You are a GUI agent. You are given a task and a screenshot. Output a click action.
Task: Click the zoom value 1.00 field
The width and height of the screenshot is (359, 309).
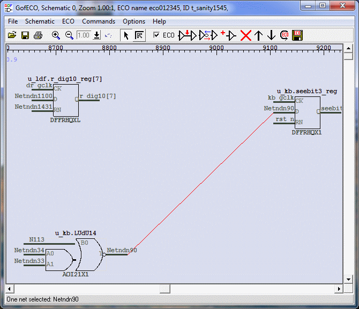pos(83,35)
